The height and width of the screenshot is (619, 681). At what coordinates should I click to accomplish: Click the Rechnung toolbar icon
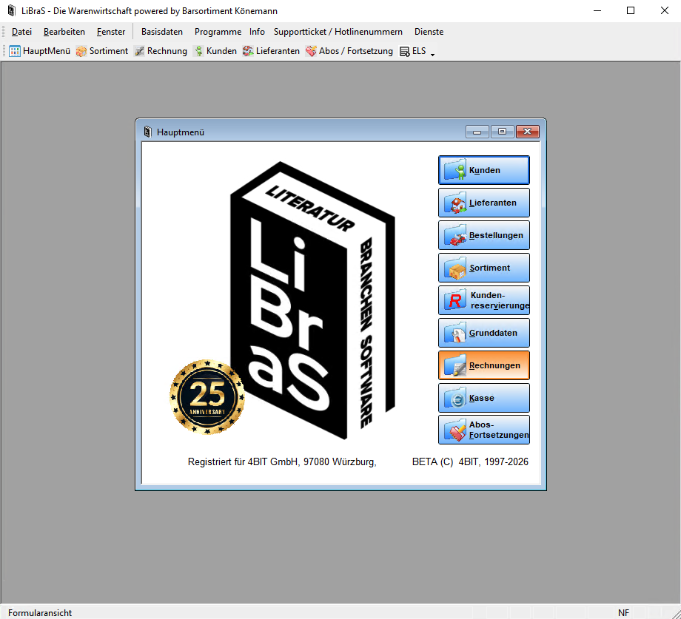point(139,51)
